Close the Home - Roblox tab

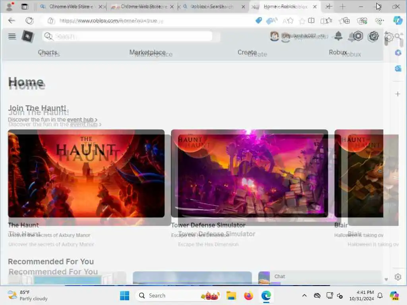(x=315, y=7)
